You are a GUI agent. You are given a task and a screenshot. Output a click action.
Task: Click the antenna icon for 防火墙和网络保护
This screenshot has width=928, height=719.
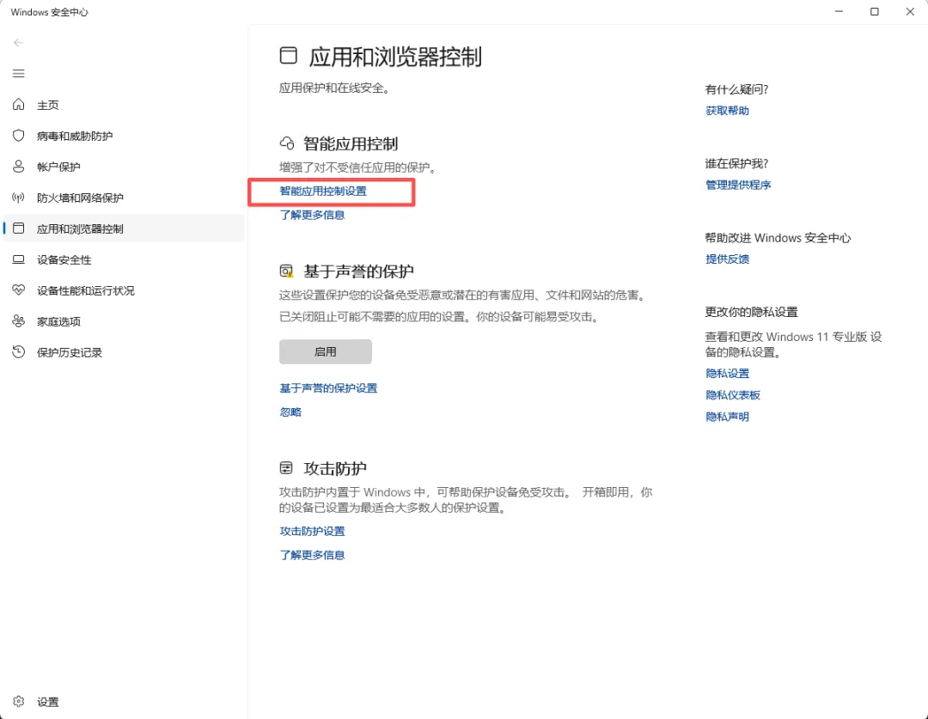coord(18,198)
